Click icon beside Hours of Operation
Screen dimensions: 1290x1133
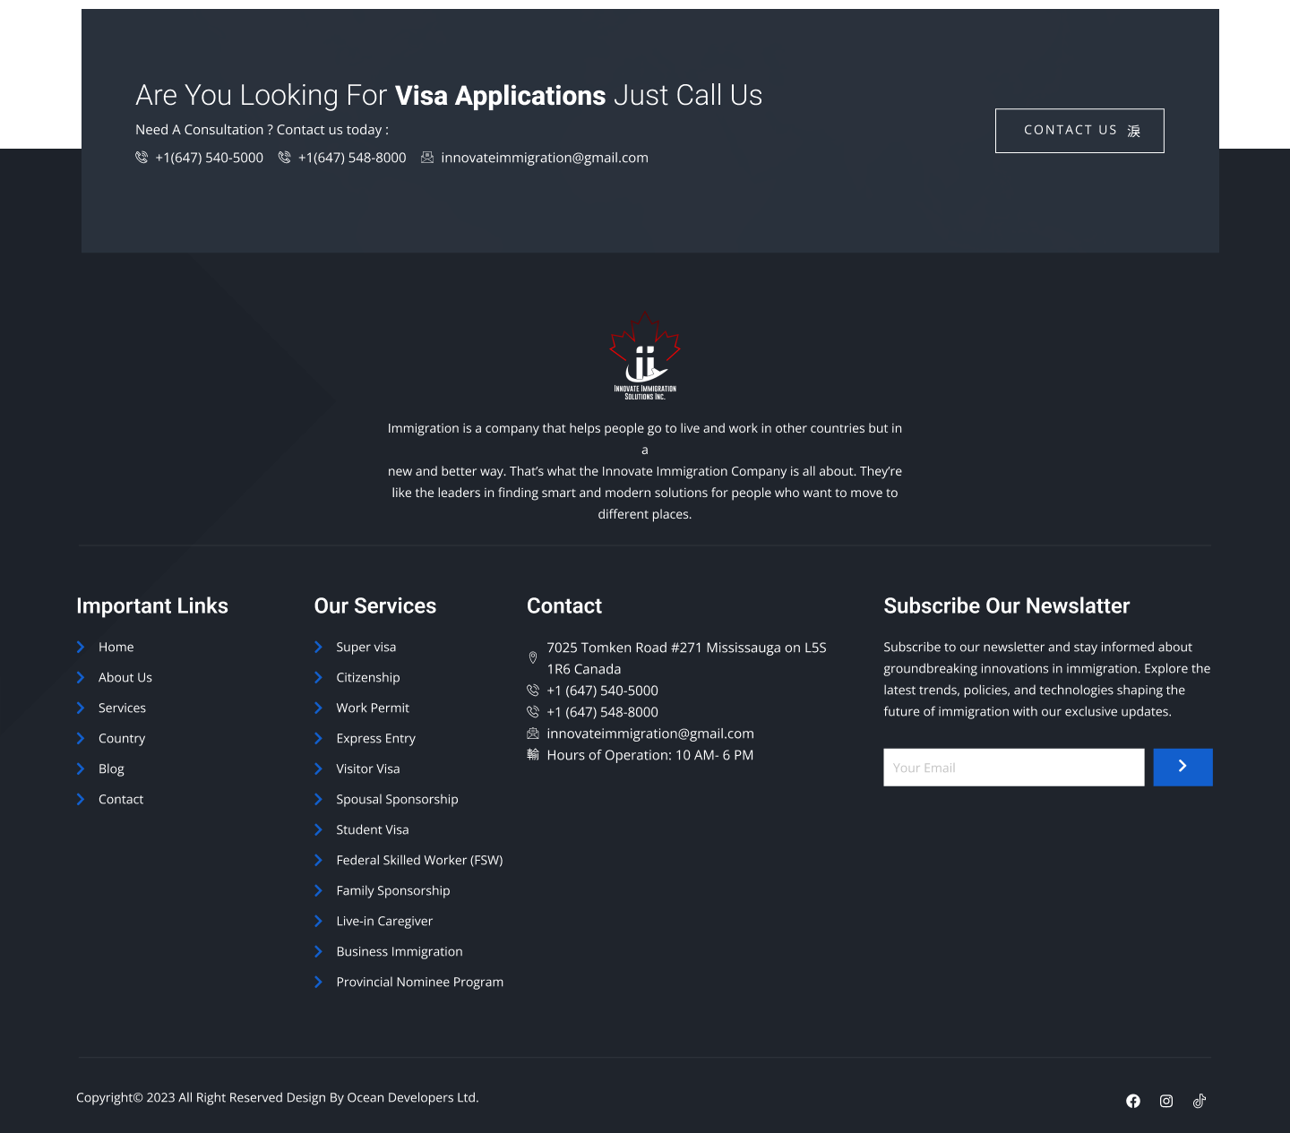(x=533, y=755)
